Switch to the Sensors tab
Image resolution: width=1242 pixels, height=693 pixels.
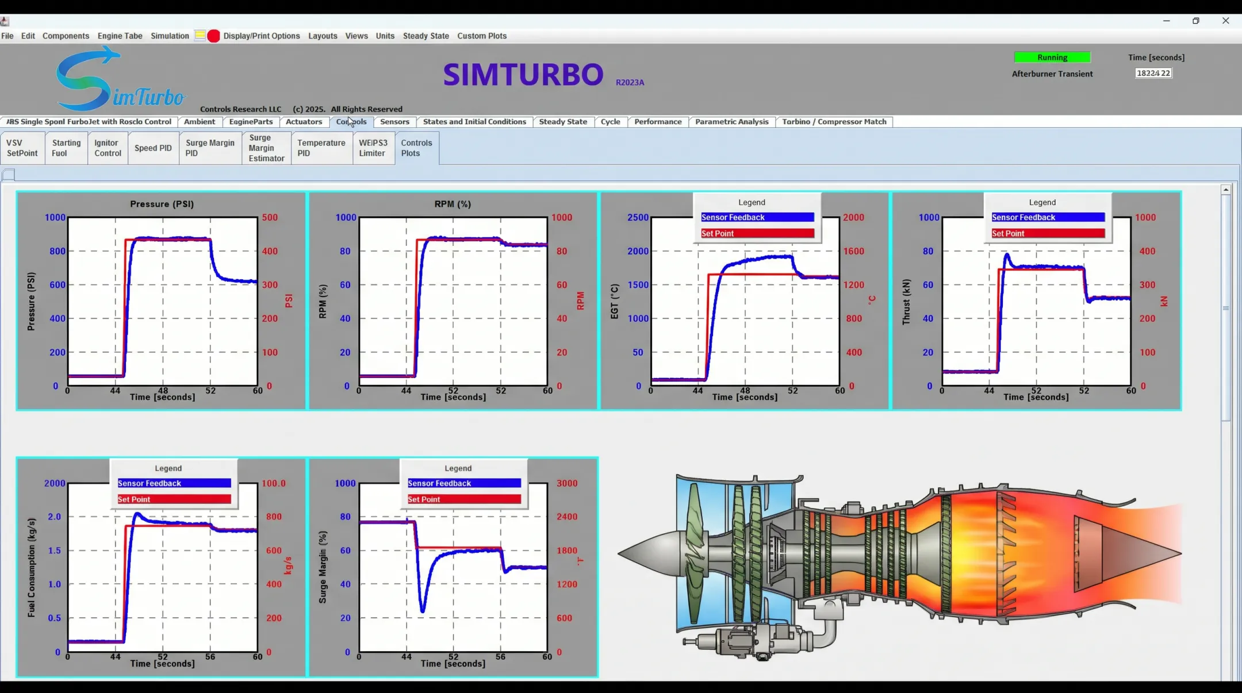pos(394,122)
